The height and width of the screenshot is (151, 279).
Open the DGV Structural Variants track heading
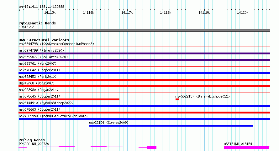44,40
